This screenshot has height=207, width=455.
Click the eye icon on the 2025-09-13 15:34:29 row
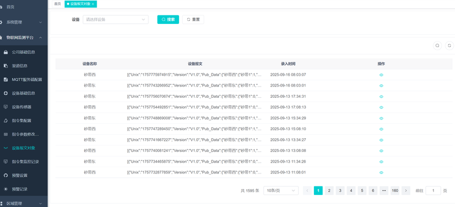coord(381,118)
